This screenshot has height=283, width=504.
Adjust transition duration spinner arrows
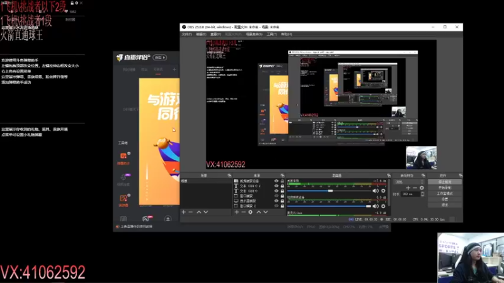pyautogui.click(x=422, y=194)
